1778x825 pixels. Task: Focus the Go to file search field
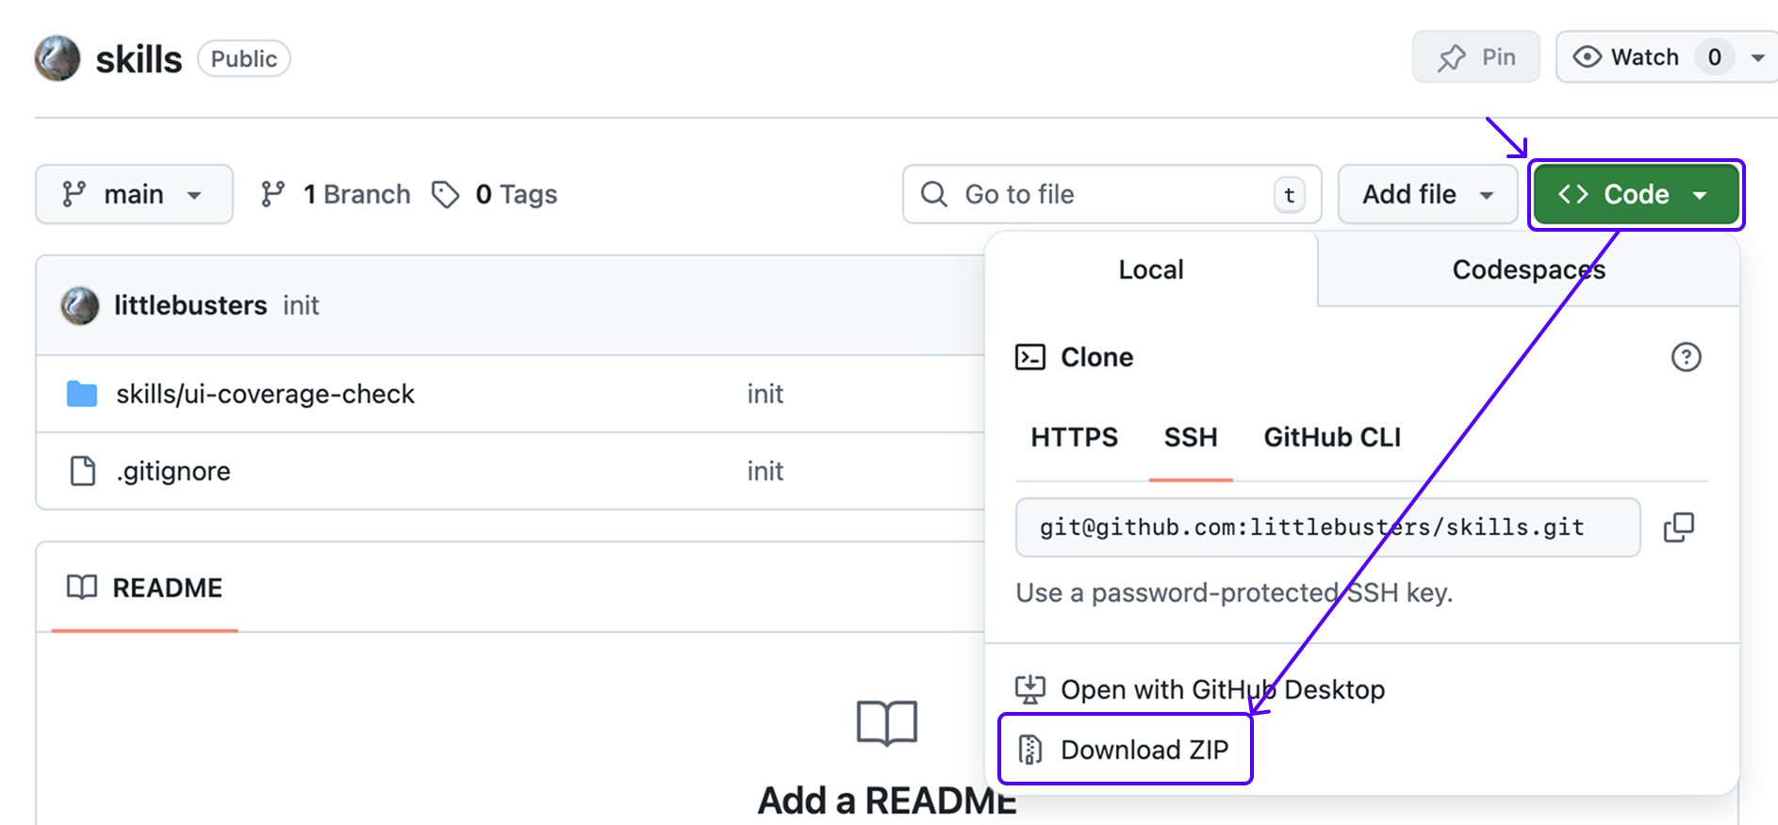1111,194
